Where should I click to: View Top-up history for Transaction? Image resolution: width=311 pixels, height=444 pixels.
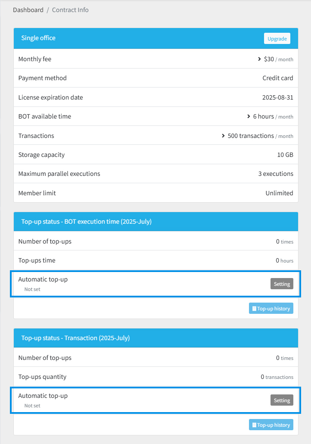[271, 425]
